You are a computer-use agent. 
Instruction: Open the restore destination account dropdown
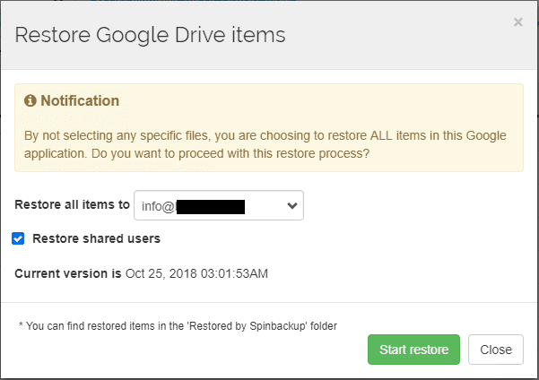pyautogui.click(x=218, y=205)
